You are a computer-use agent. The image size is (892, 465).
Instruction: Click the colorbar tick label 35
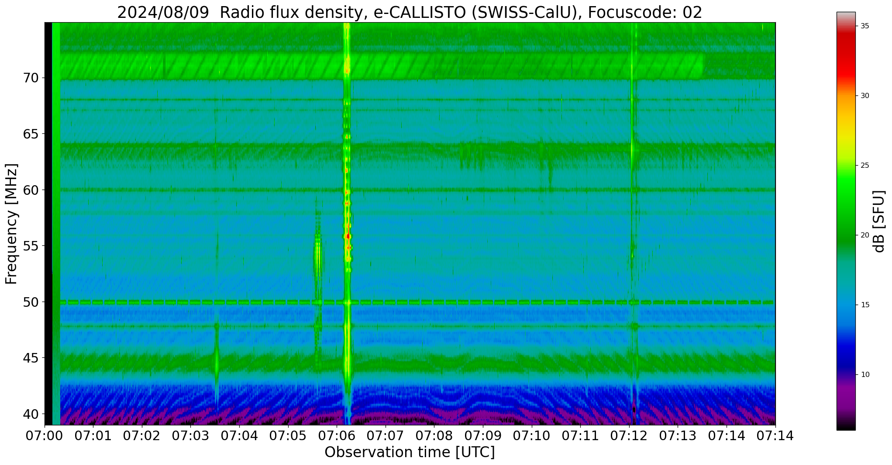tap(864, 26)
